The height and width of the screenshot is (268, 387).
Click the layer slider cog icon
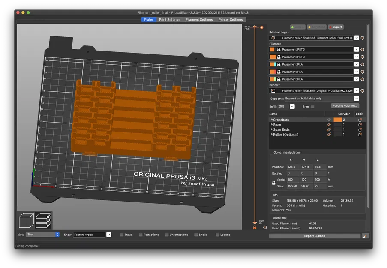point(265,227)
